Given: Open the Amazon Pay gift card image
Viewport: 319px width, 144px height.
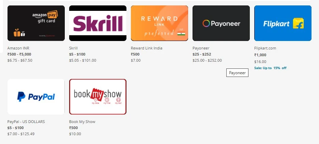Looking at the screenshot, I should coord(36,23).
